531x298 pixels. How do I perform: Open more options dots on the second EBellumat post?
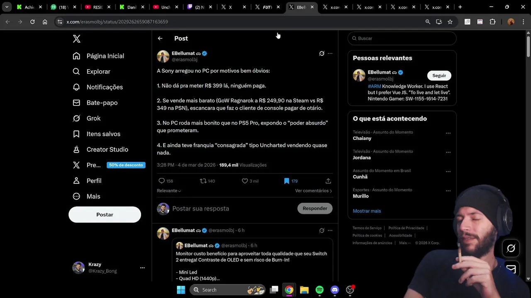click(x=330, y=231)
